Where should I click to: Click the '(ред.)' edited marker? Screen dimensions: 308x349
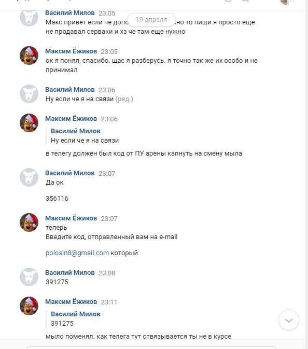click(x=124, y=99)
